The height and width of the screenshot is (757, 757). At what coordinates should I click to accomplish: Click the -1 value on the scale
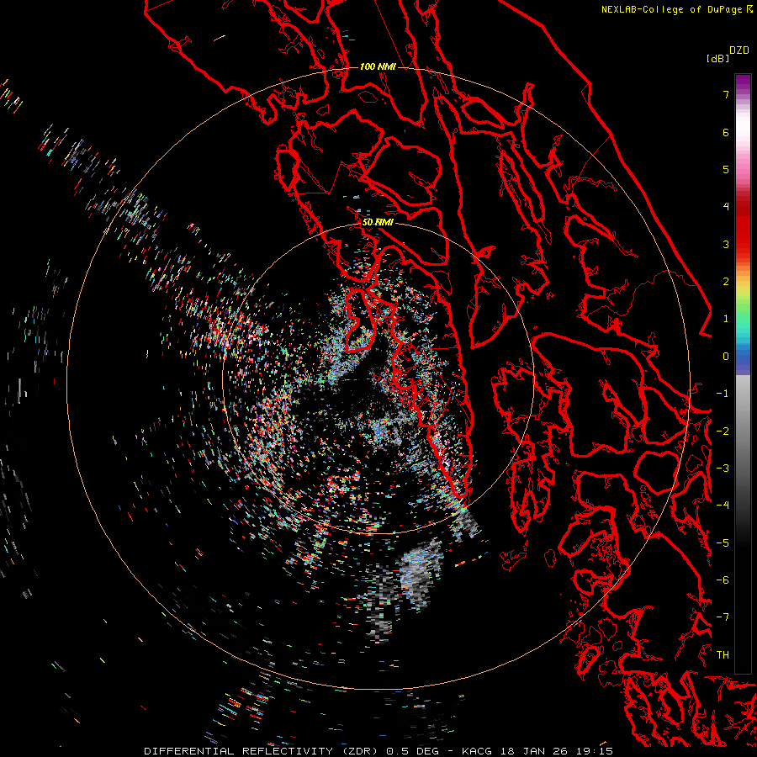pyautogui.click(x=723, y=394)
